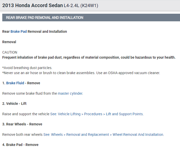Click the '4. Brake Pad - Remove' heading
The width and height of the screenshot is (180, 149).
pyautogui.click(x=20, y=145)
